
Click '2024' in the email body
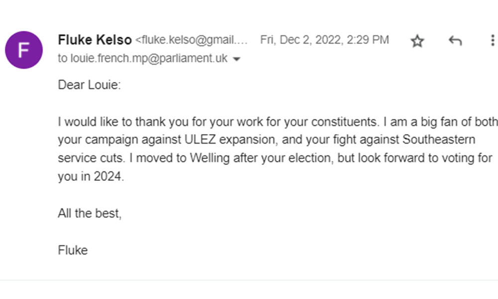tap(108, 176)
